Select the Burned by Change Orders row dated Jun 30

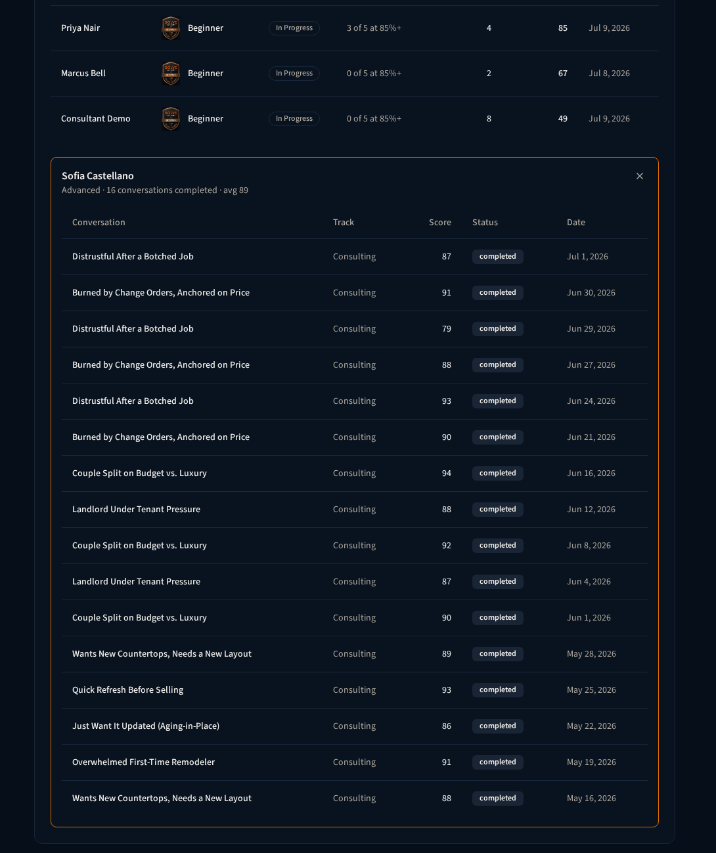(355, 293)
